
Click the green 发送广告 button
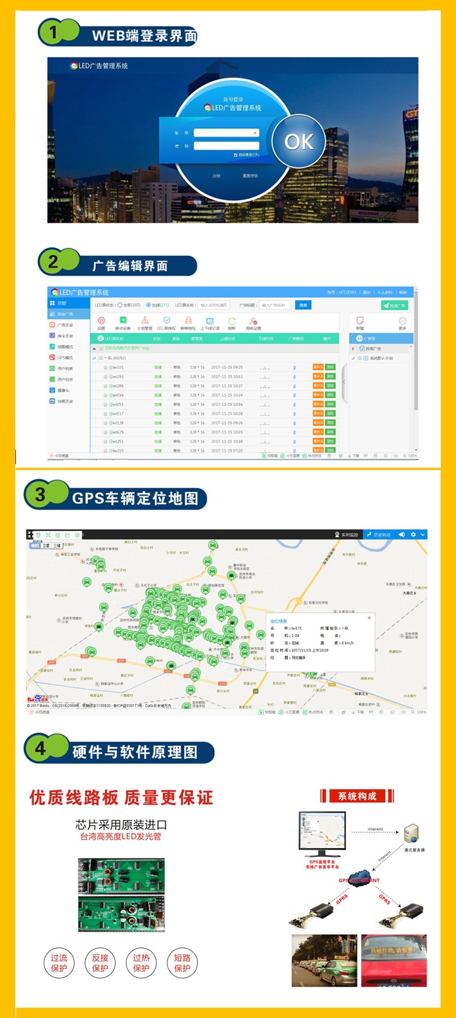pyautogui.click(x=395, y=305)
